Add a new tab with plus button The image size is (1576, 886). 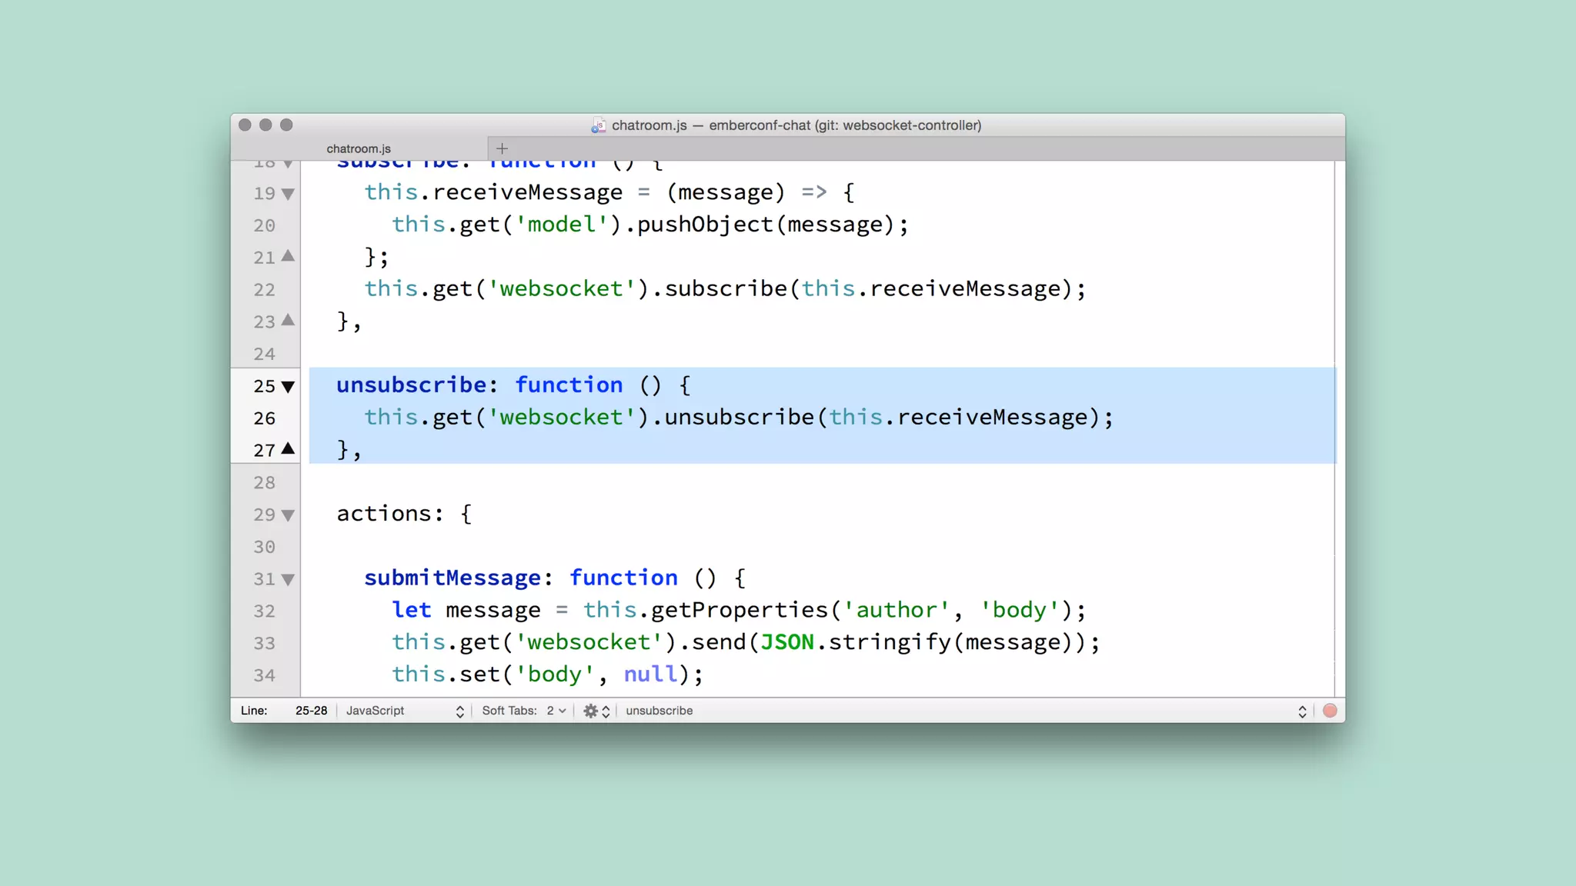(x=502, y=148)
